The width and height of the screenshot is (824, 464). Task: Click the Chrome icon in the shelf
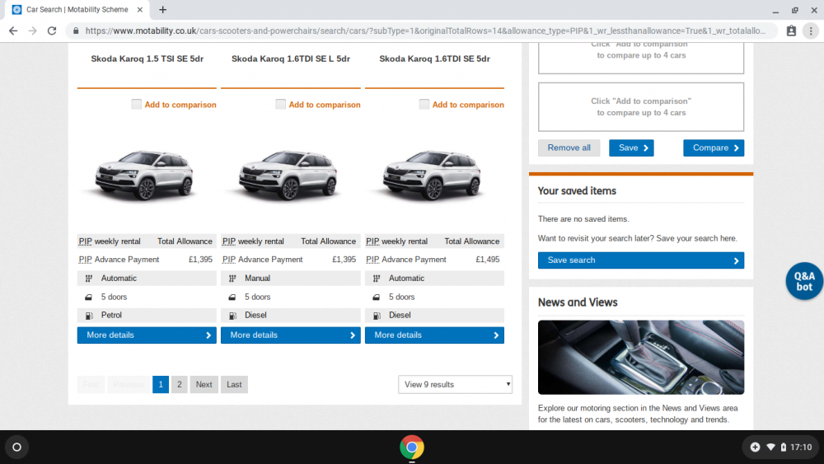(411, 448)
